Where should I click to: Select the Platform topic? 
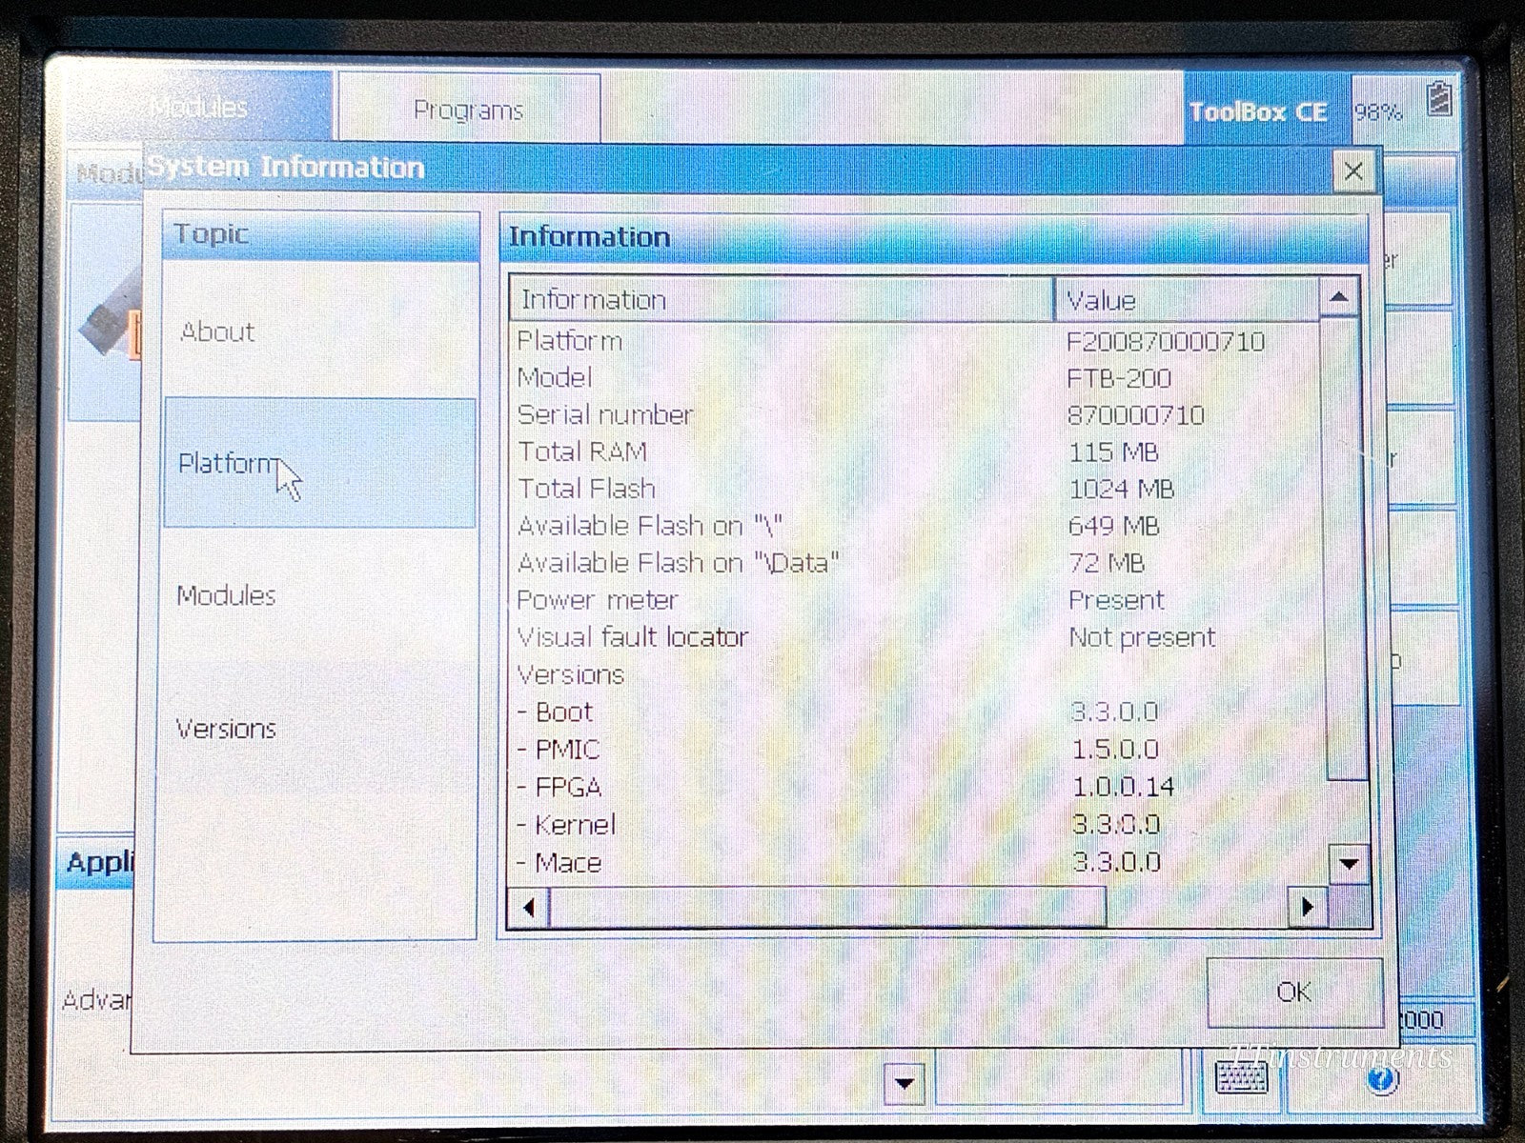click(319, 463)
